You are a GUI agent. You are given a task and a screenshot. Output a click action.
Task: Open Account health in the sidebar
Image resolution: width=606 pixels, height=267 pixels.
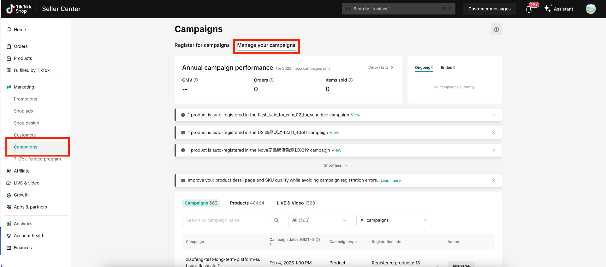click(29, 236)
